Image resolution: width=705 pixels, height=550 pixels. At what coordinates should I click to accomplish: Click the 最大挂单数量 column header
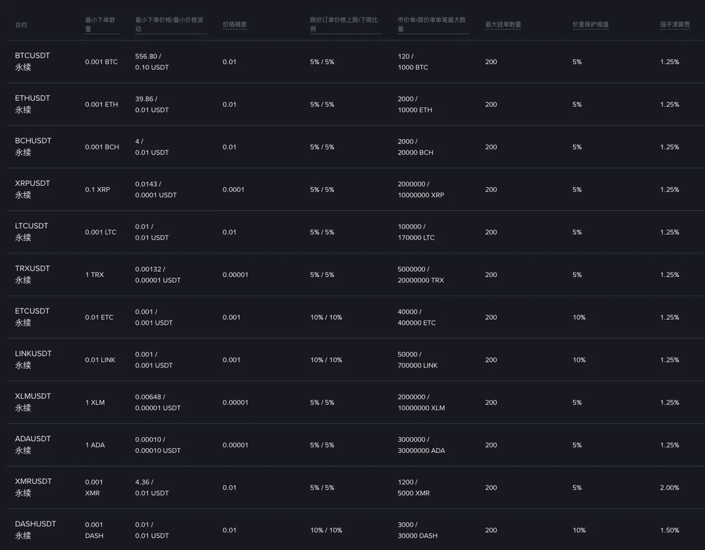coord(503,24)
